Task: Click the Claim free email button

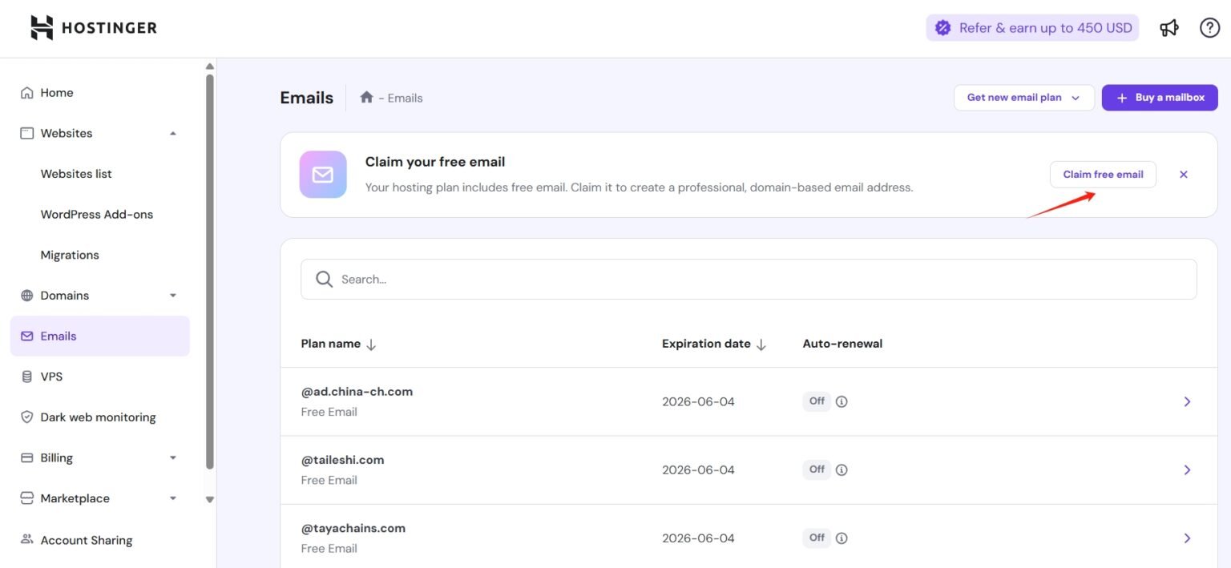Action: (1103, 175)
